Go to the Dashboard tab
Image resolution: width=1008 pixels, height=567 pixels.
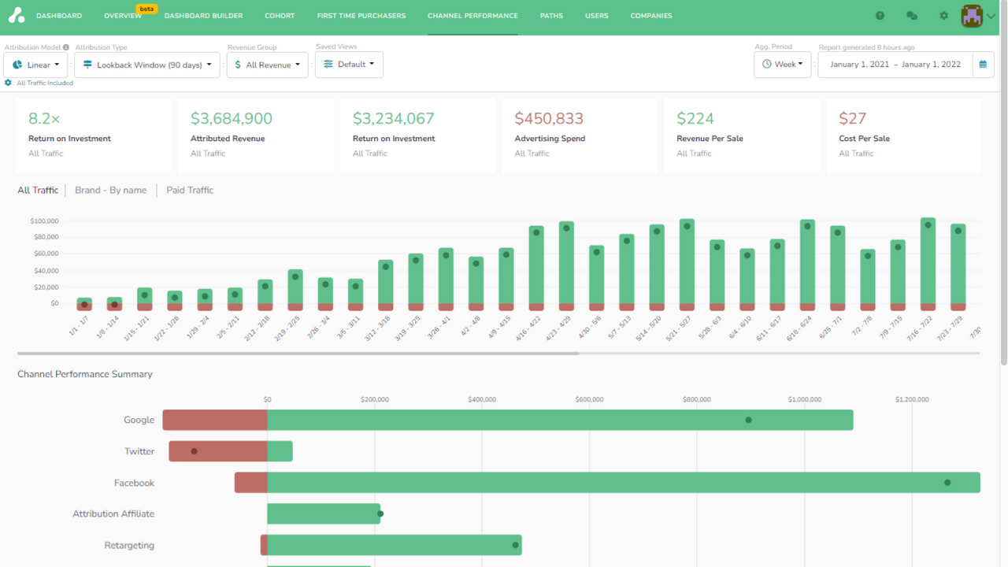[x=59, y=16]
